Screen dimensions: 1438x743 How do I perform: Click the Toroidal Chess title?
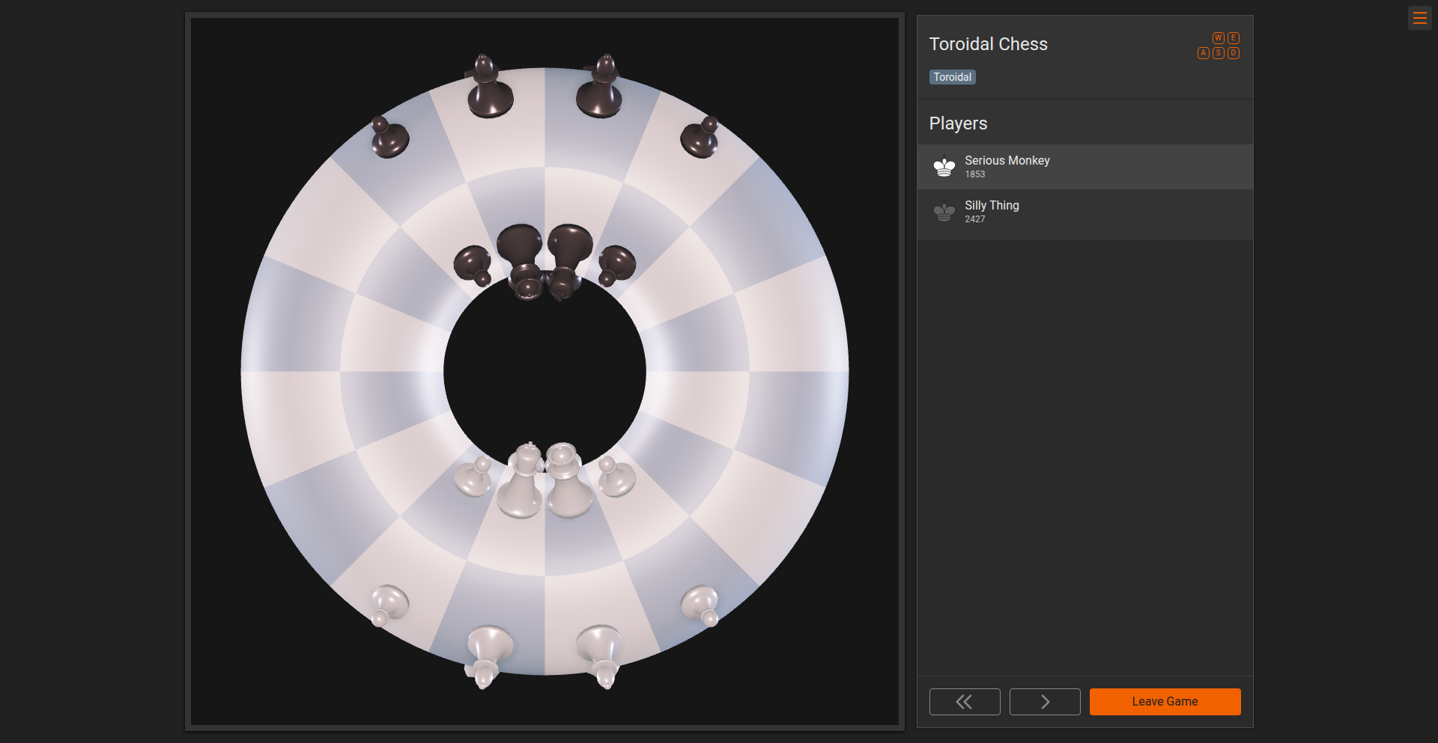(x=989, y=43)
